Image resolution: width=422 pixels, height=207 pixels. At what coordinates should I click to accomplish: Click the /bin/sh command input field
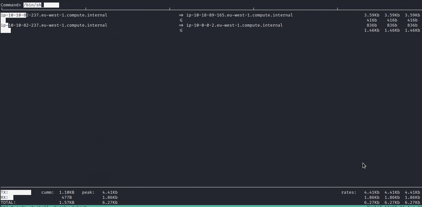[41, 5]
